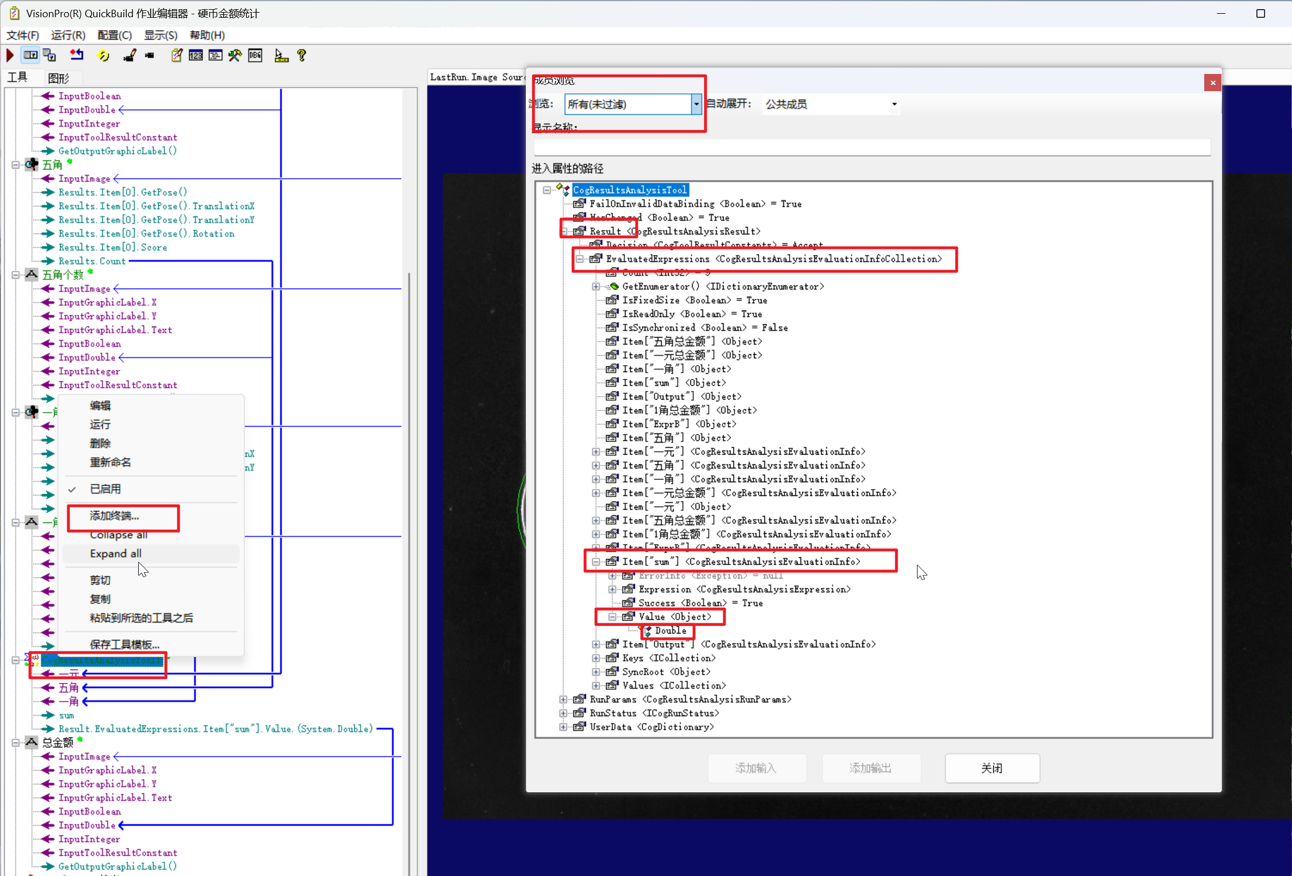1292x876 pixels.
Task: Toggle the floating tool windows toolbar button
Action: (50, 56)
